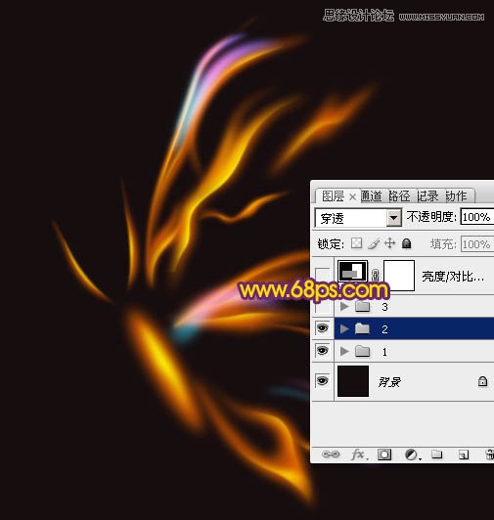The height and width of the screenshot is (520, 494).
Task: Hide group 1 with eye icon
Action: click(x=323, y=351)
